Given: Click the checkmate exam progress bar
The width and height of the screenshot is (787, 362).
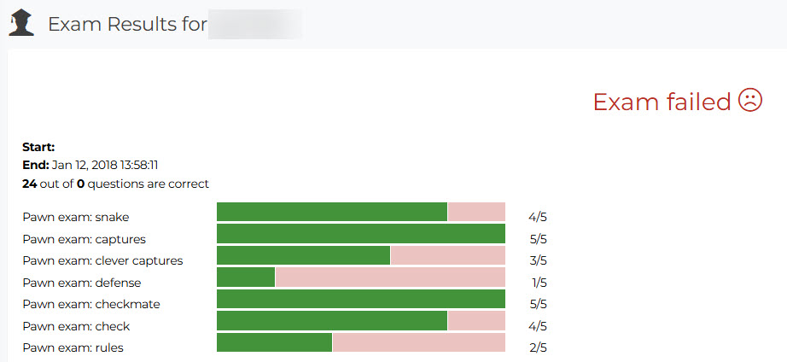Looking at the screenshot, I should pos(361,299).
